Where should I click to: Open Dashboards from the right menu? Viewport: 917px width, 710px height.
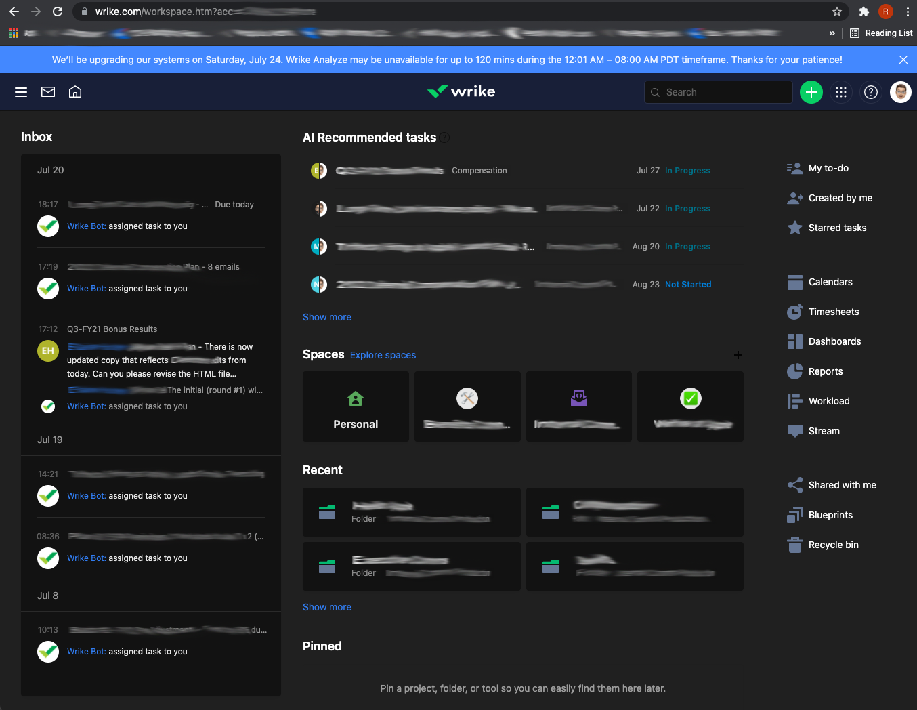[x=834, y=341]
